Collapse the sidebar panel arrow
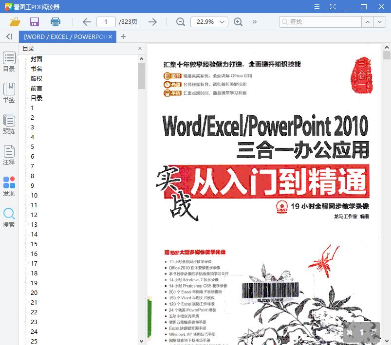Screen dimensions: 391x345 (9, 36)
